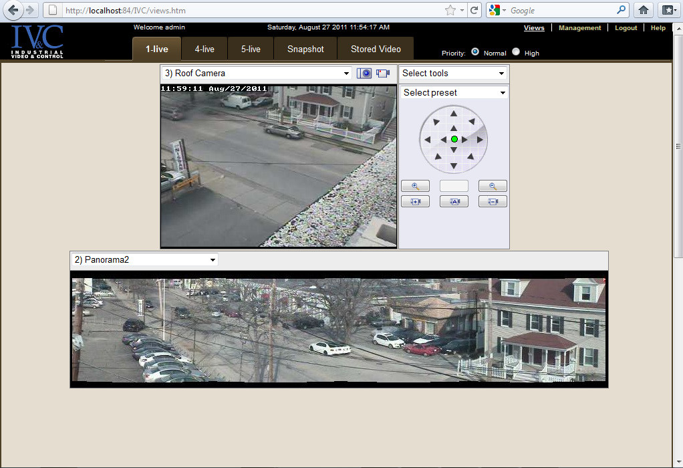Click the auto focus (A) camera button
This screenshot has height=468, width=683.
point(454,201)
